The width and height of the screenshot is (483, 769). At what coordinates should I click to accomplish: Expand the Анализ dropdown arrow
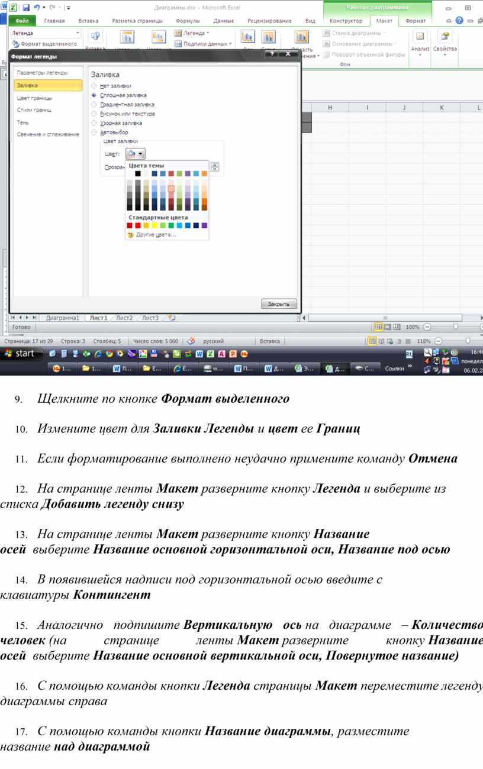click(x=420, y=54)
